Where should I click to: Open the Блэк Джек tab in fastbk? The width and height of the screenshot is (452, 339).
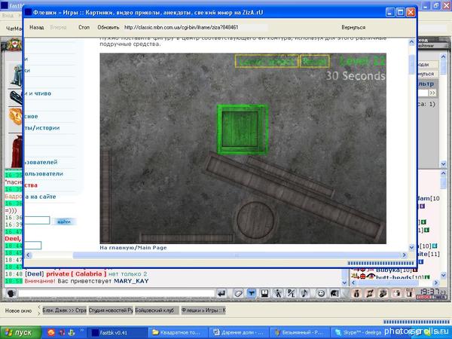click(x=64, y=310)
